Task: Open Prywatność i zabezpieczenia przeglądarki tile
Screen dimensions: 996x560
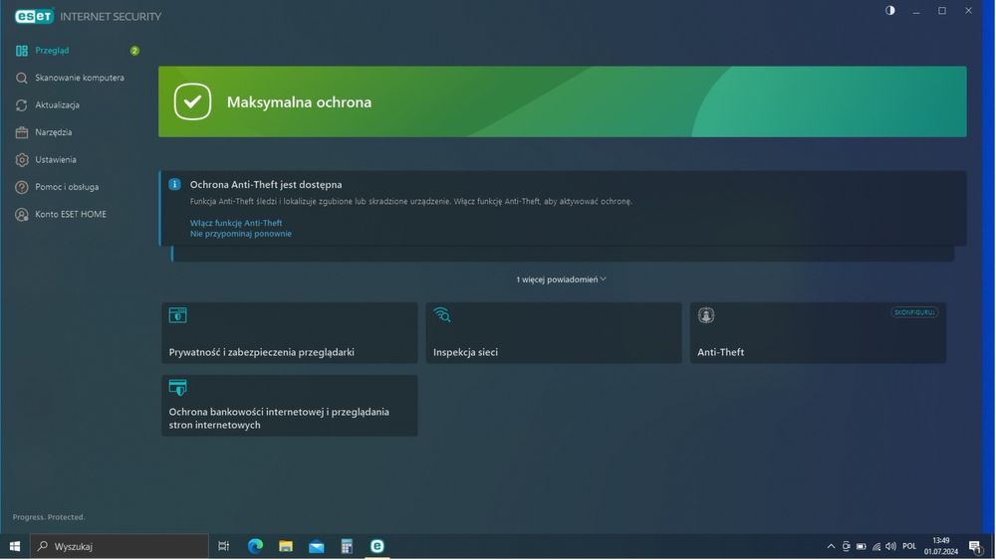Action: click(290, 332)
